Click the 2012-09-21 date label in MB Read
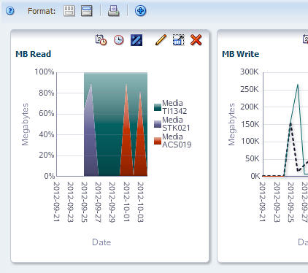This screenshot has height=273, width=308. pyautogui.click(x=56, y=201)
